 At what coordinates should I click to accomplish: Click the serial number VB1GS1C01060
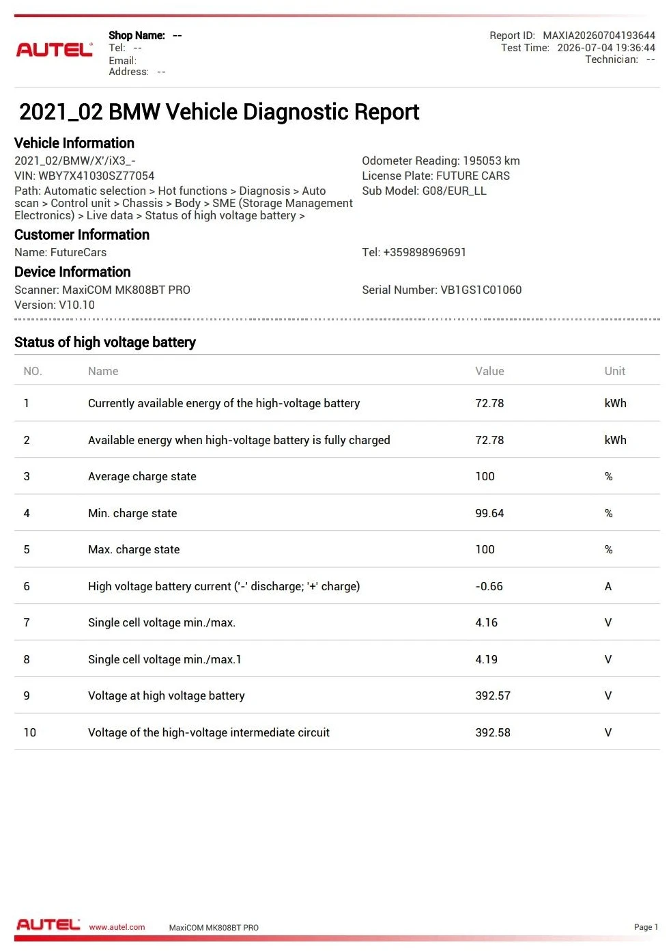tap(481, 290)
